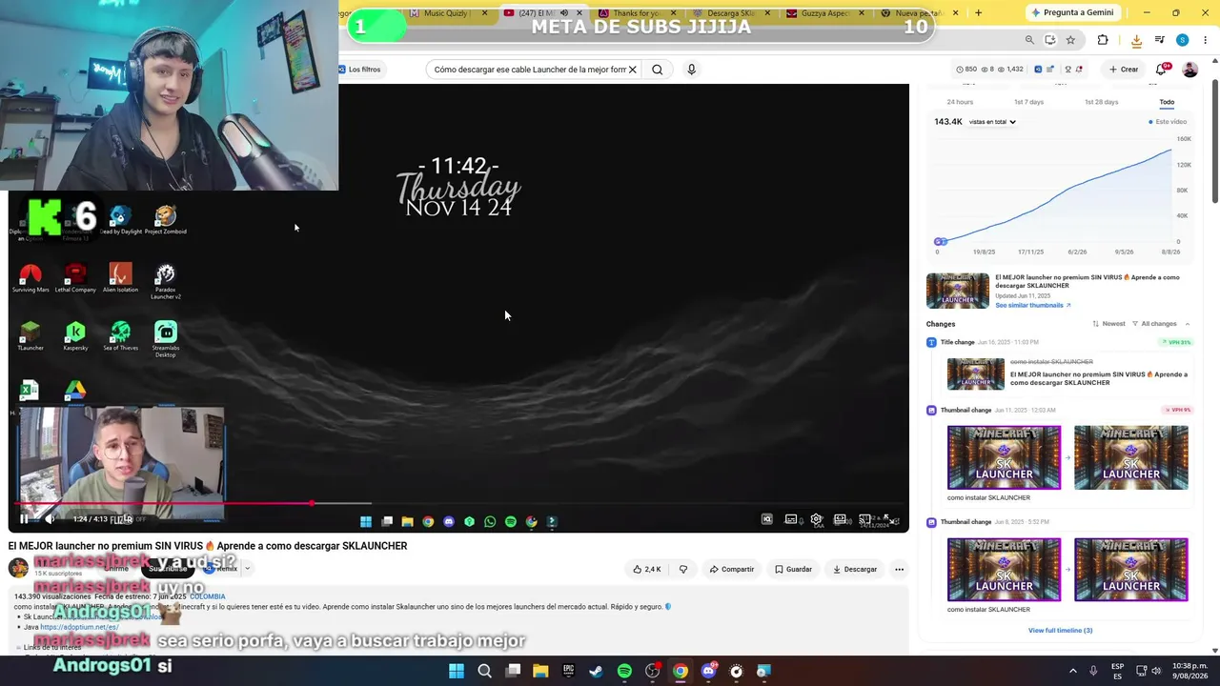Dislike the video

click(682, 569)
